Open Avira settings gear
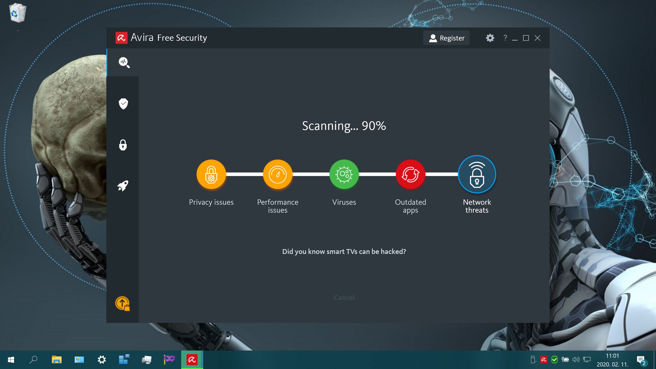The width and height of the screenshot is (656, 369). click(x=490, y=38)
